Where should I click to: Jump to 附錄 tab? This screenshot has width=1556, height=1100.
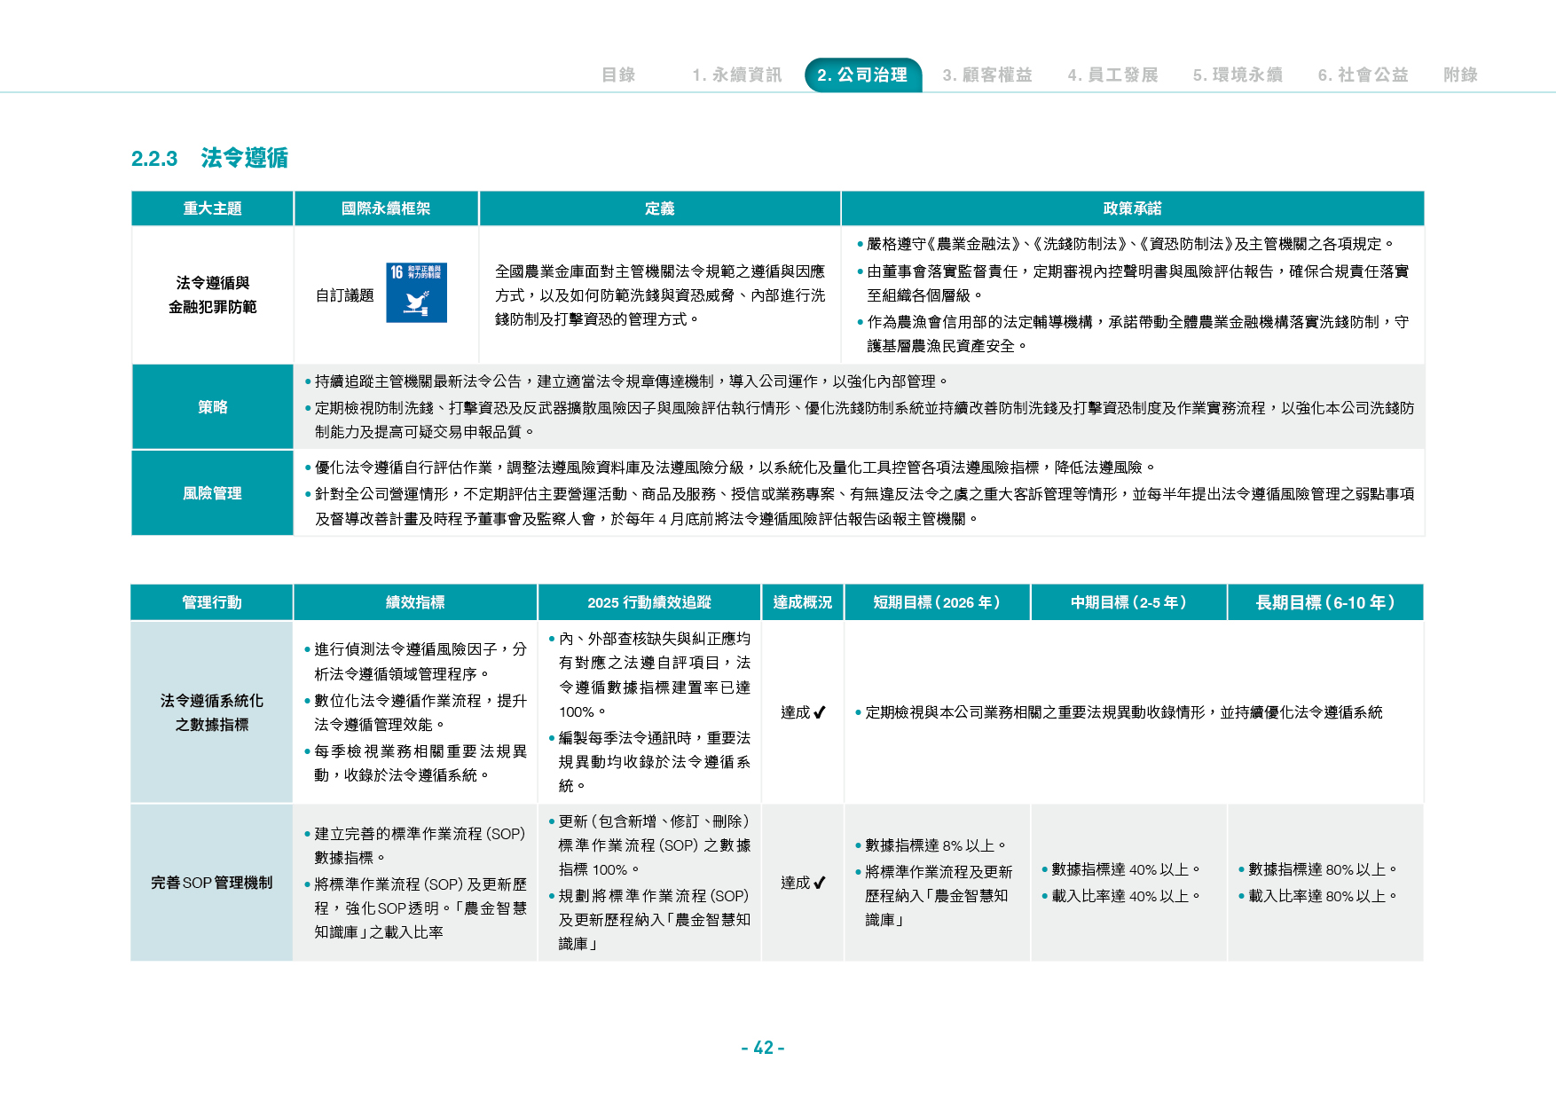point(1461,75)
